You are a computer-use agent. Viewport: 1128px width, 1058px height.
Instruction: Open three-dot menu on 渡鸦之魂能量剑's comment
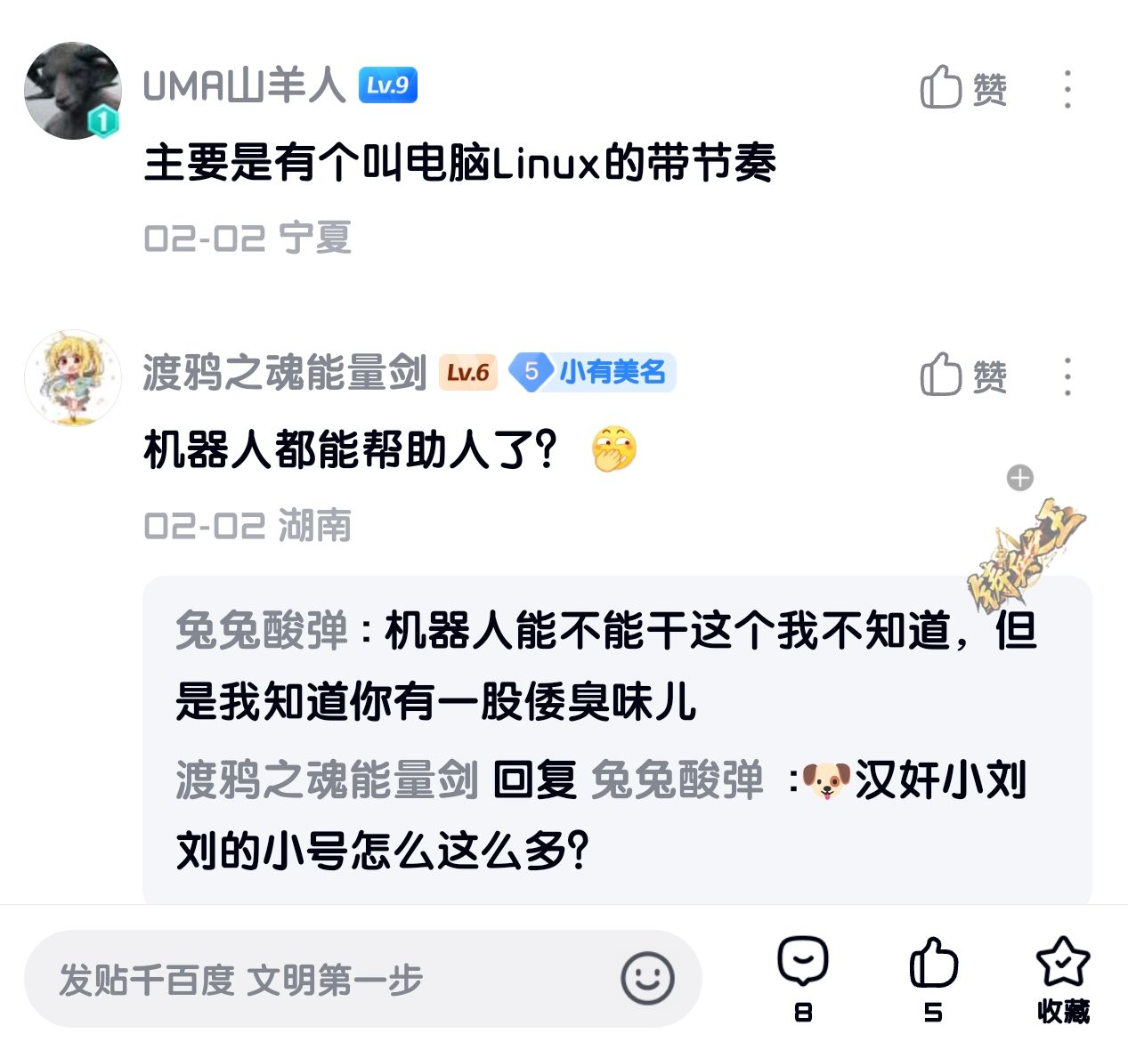pyautogui.click(x=1067, y=376)
